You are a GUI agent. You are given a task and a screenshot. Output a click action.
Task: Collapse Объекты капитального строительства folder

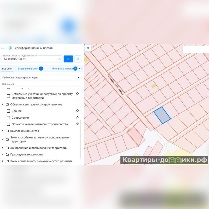2,104
